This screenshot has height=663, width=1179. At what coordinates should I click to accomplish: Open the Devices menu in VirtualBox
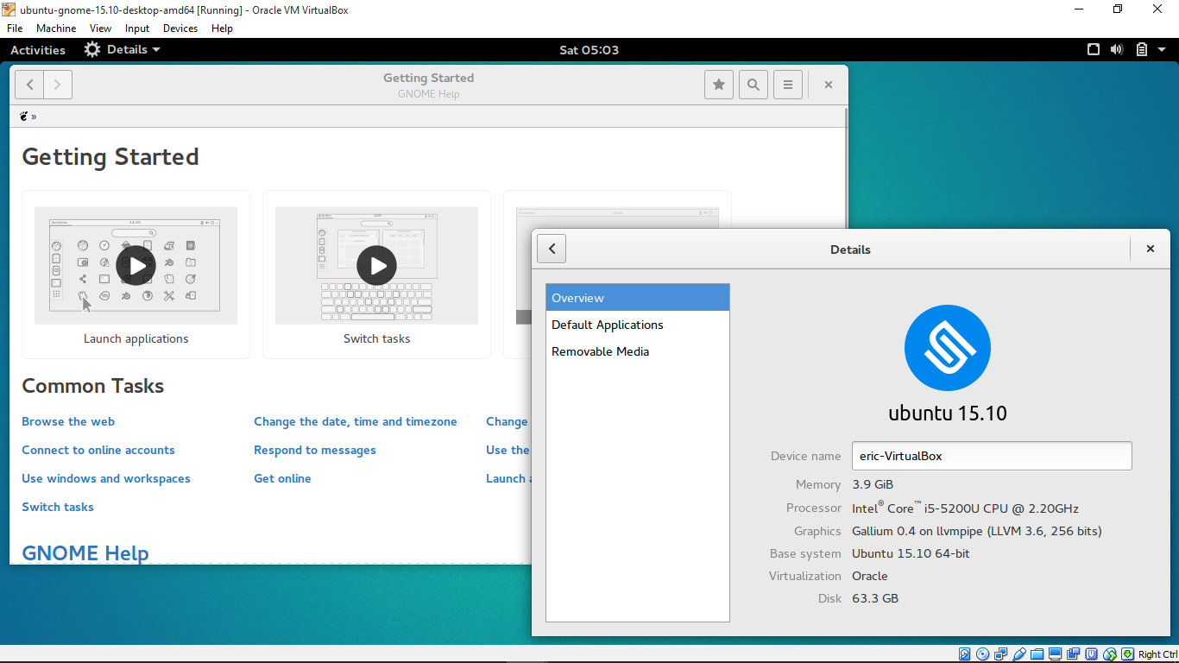pyautogui.click(x=180, y=28)
